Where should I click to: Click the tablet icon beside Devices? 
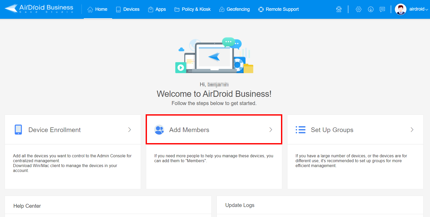(118, 10)
